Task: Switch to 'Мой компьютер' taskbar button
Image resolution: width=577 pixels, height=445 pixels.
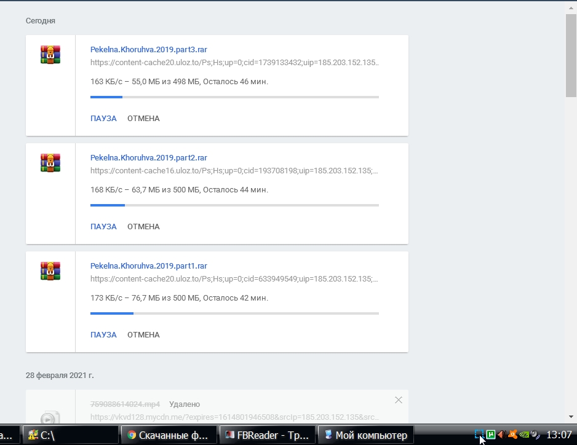Action: tap(366, 435)
